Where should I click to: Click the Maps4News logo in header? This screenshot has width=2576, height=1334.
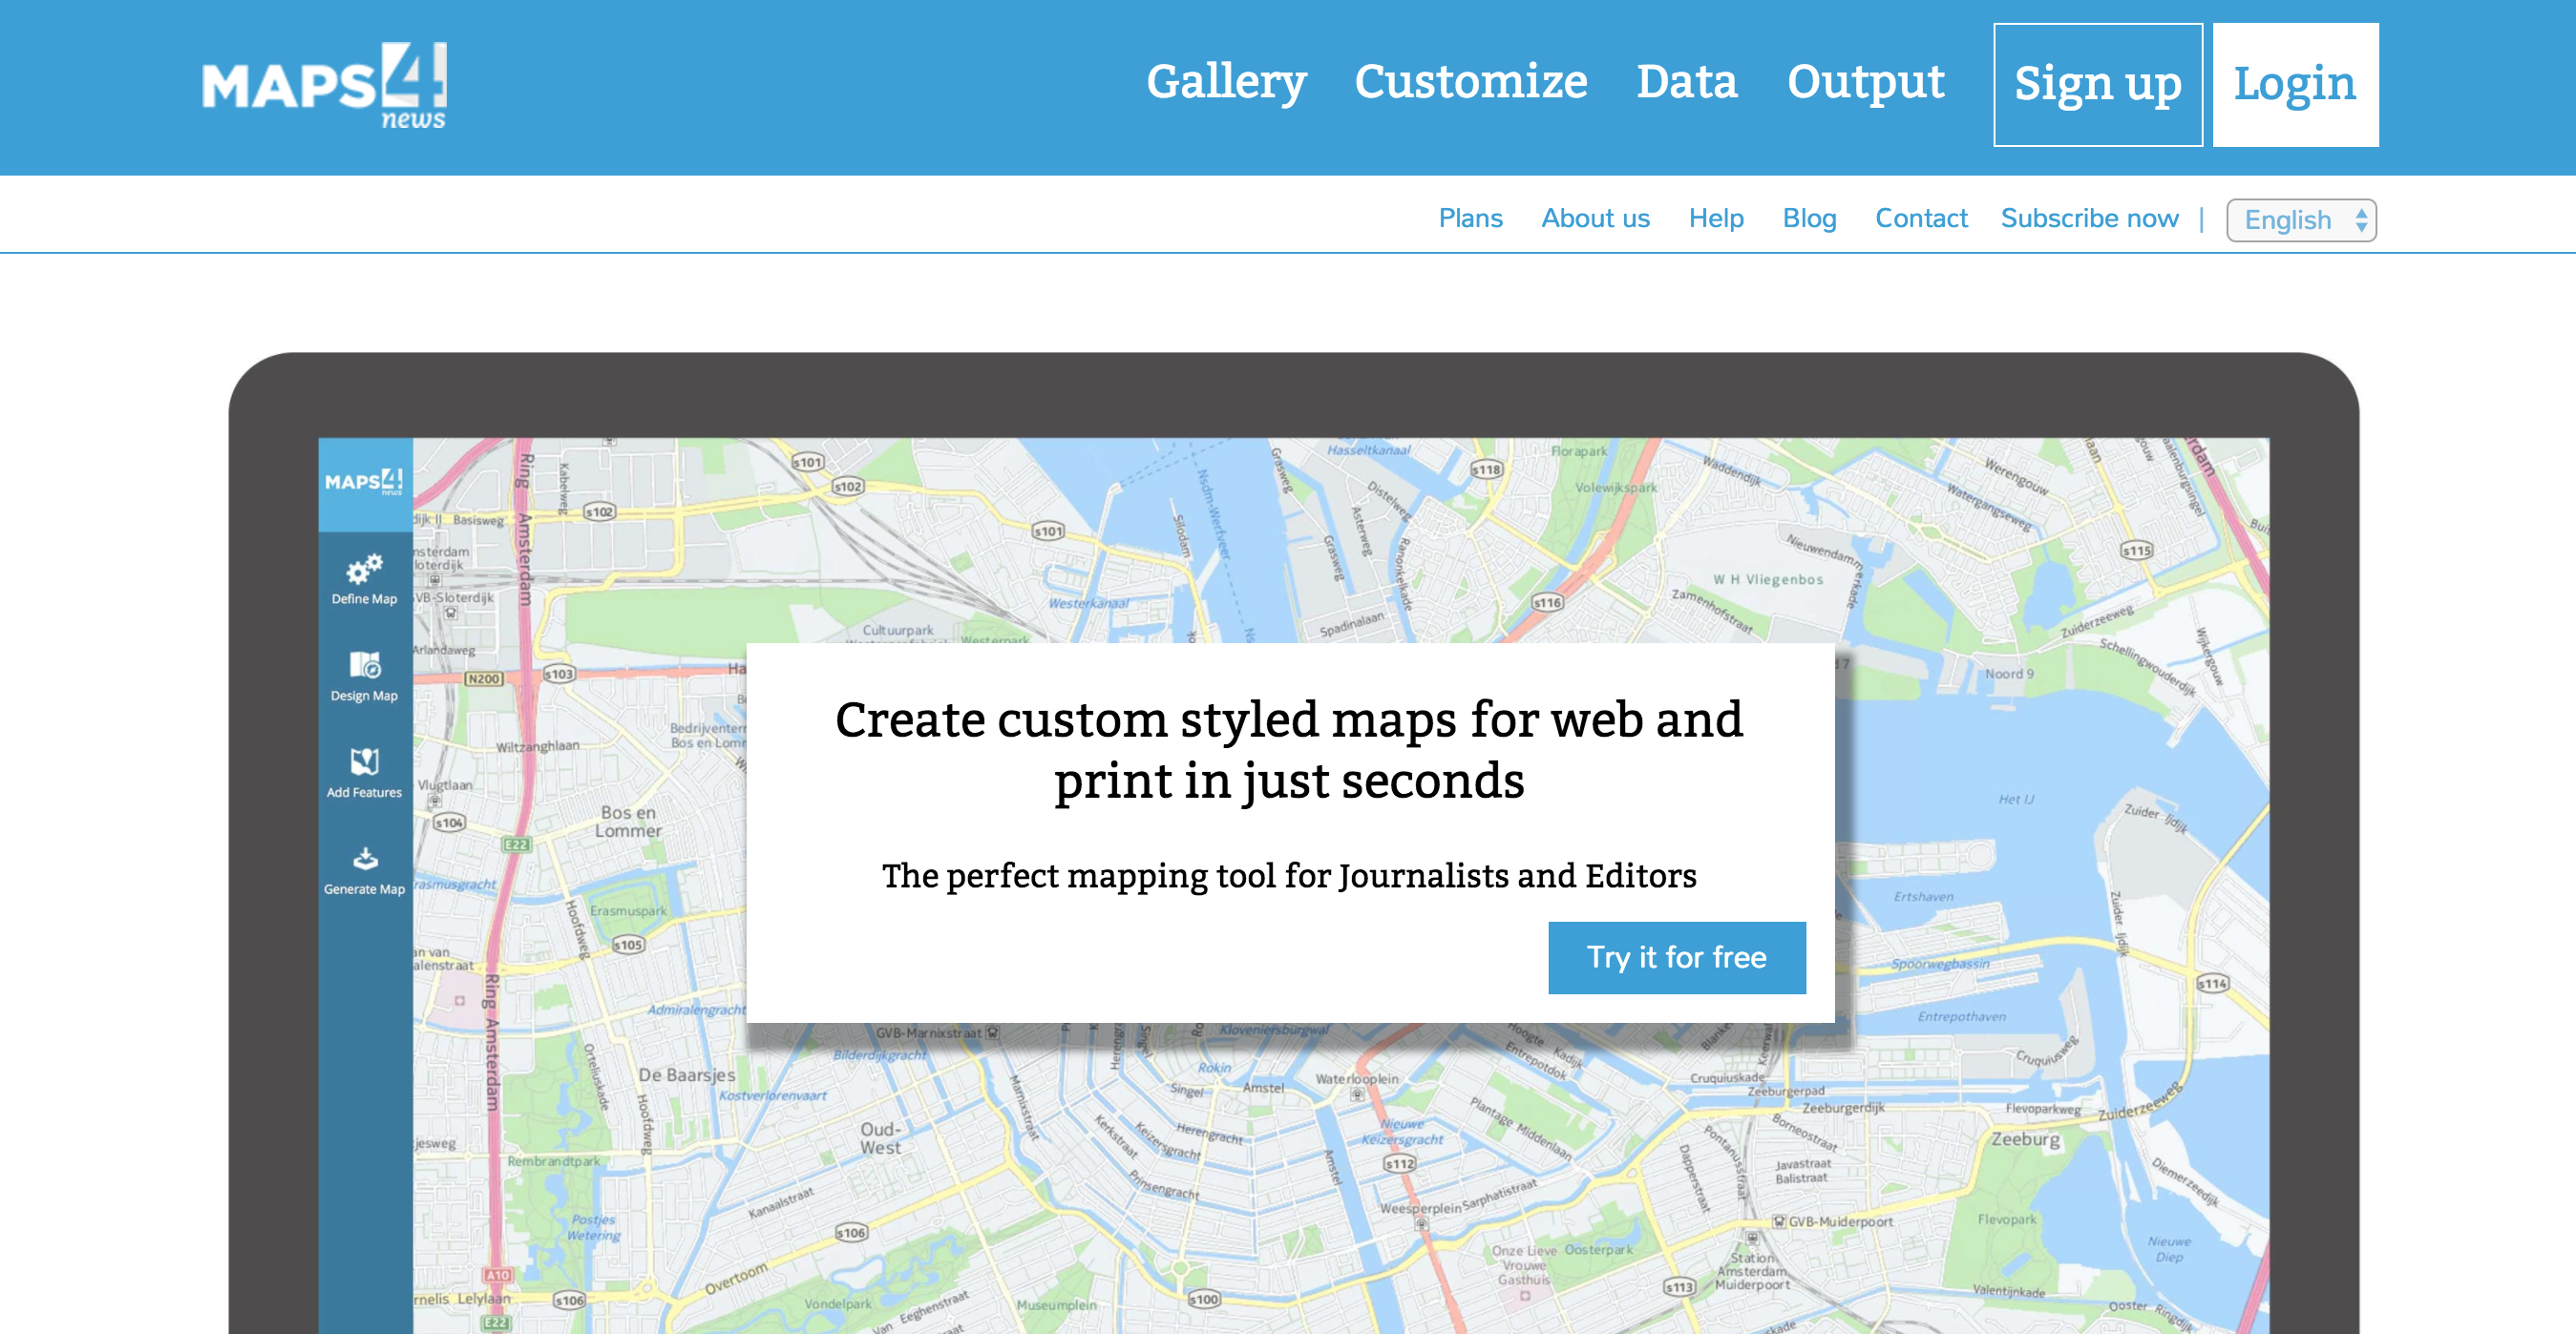click(x=324, y=86)
